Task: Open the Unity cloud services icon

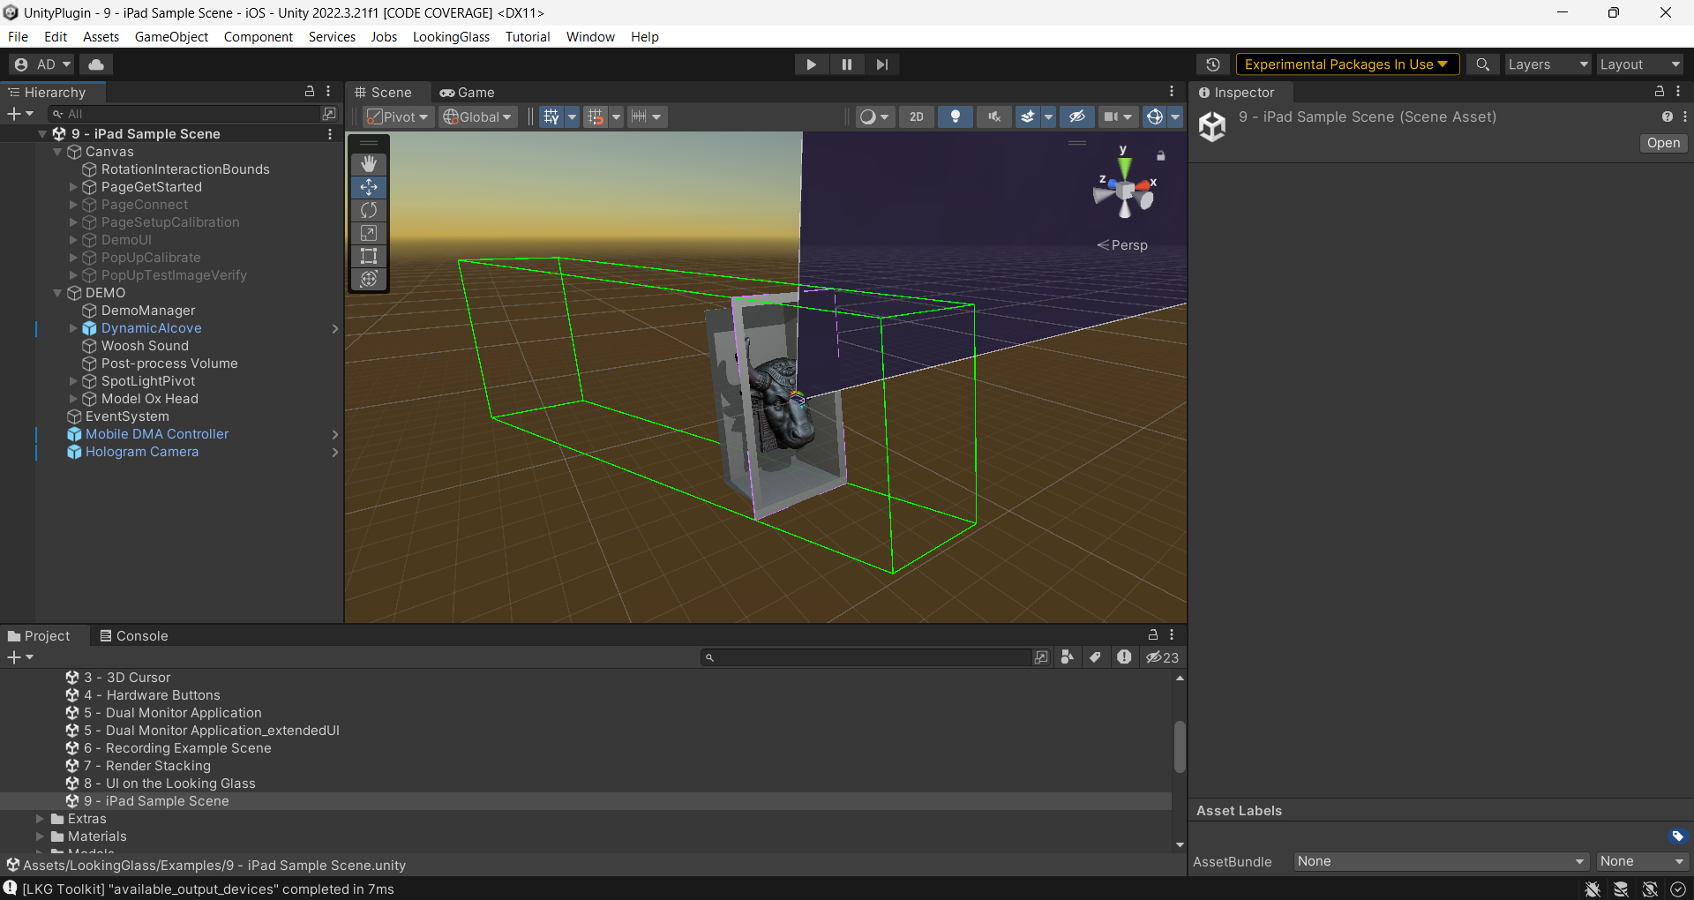Action: pos(96,64)
